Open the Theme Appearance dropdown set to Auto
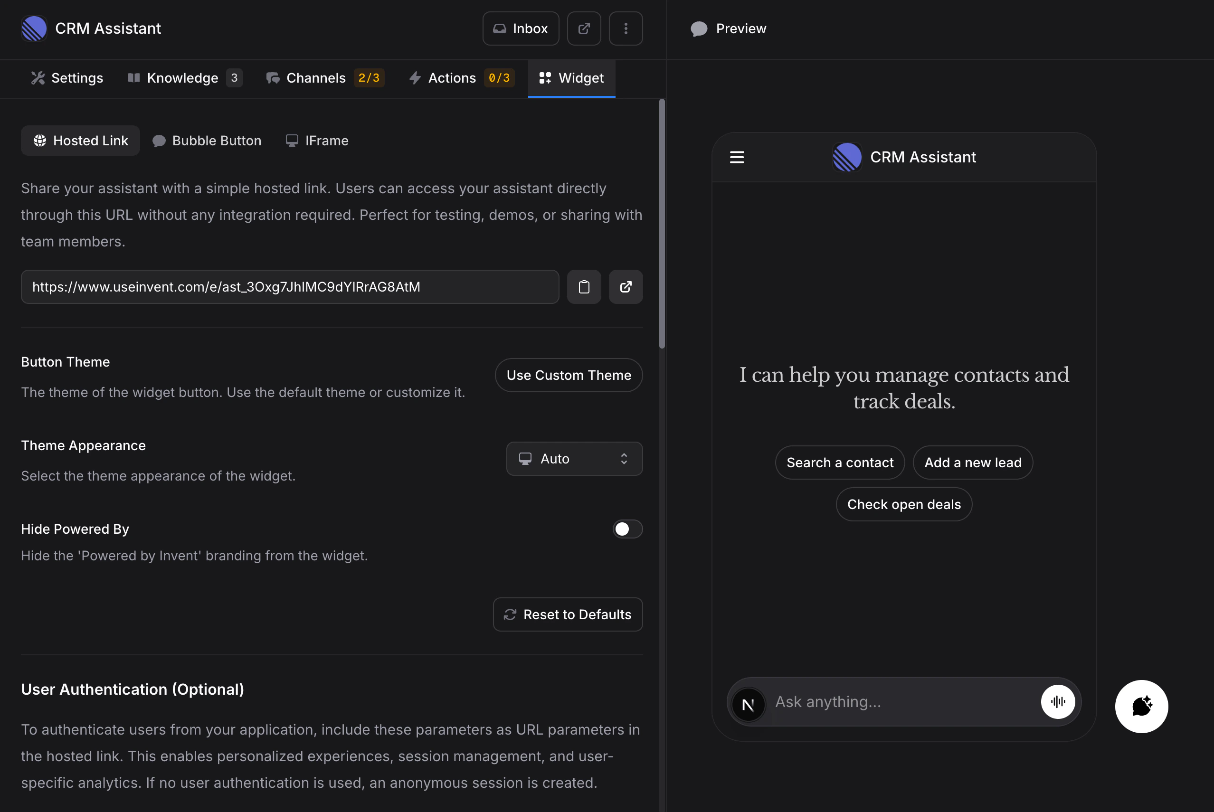The image size is (1214, 812). [574, 458]
